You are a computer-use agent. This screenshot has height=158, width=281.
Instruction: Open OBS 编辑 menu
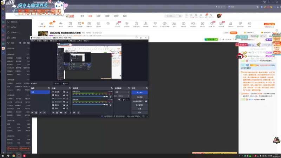pyautogui.click(x=39, y=41)
